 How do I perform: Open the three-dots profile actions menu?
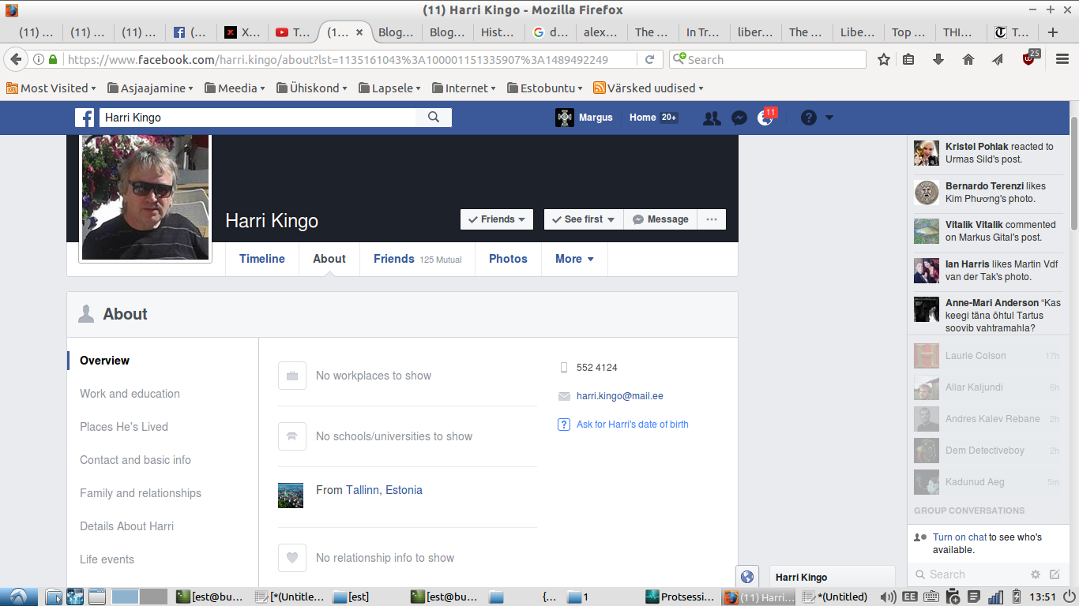point(712,219)
